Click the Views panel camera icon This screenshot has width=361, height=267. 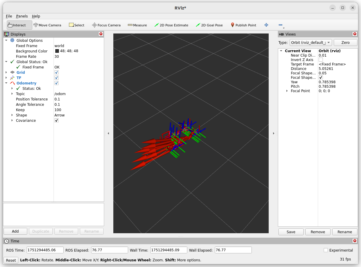coord(281,34)
